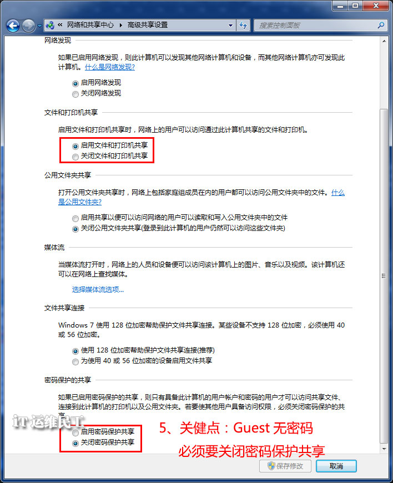Click the magnifier search icon
Screen dimensions: 393x483
[381, 25]
